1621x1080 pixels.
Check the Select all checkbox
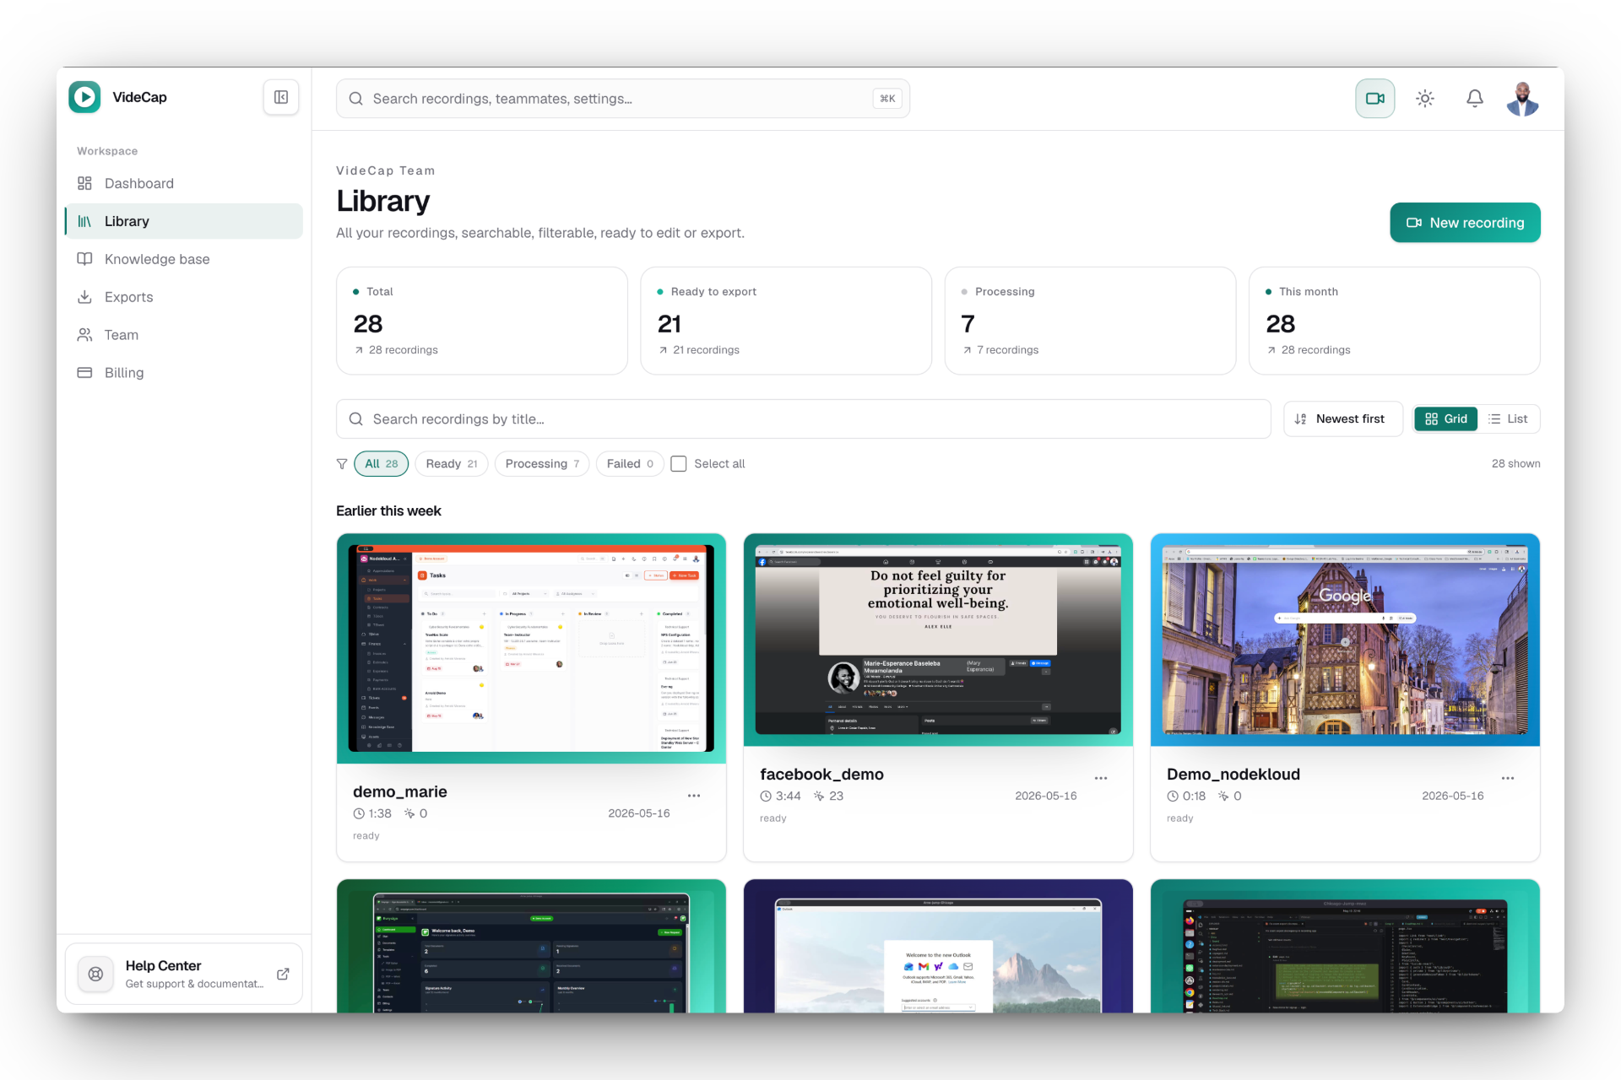click(679, 464)
